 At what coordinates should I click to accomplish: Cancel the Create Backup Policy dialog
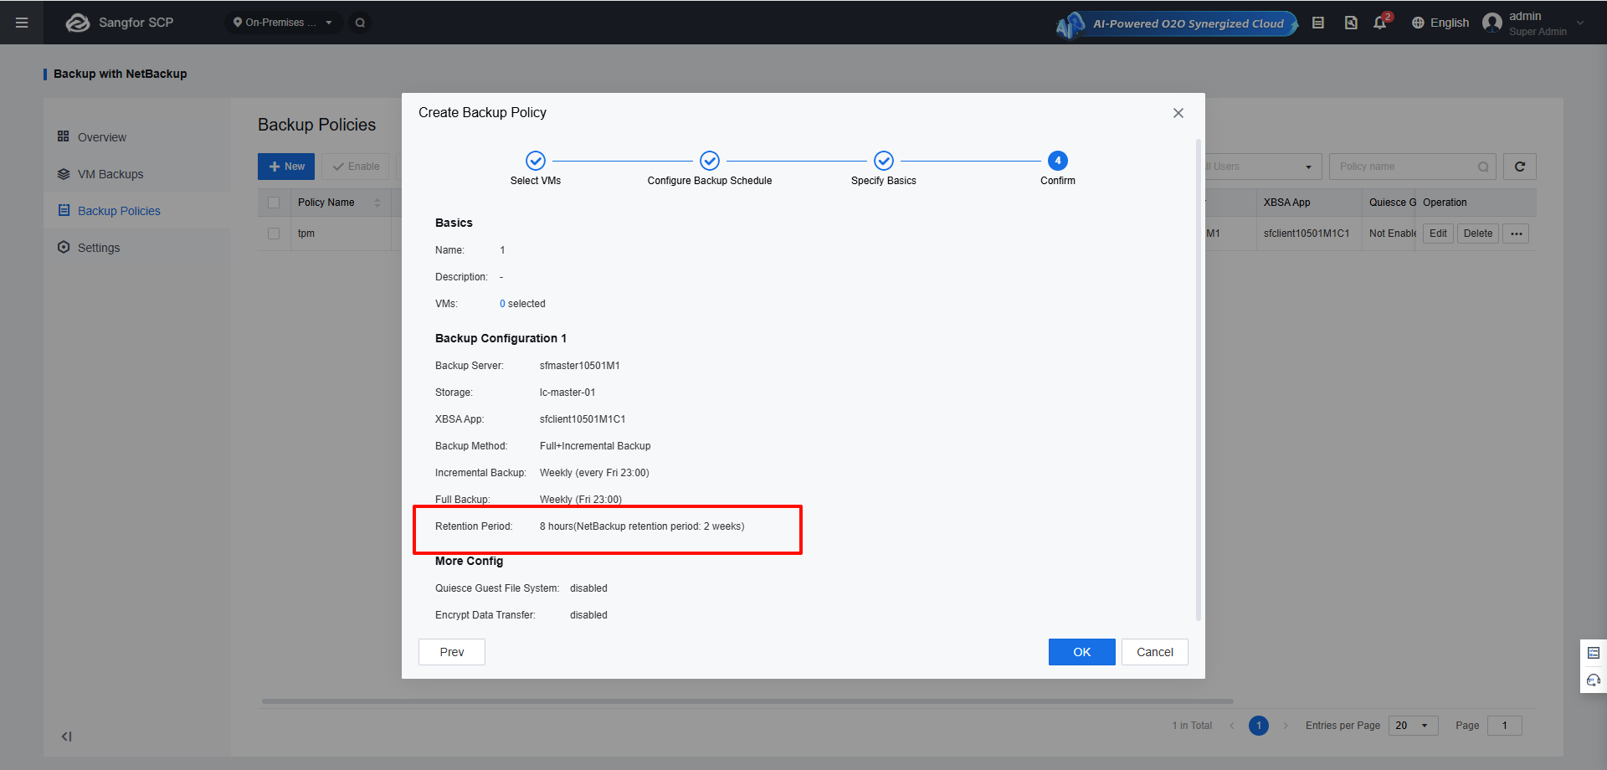(x=1155, y=652)
